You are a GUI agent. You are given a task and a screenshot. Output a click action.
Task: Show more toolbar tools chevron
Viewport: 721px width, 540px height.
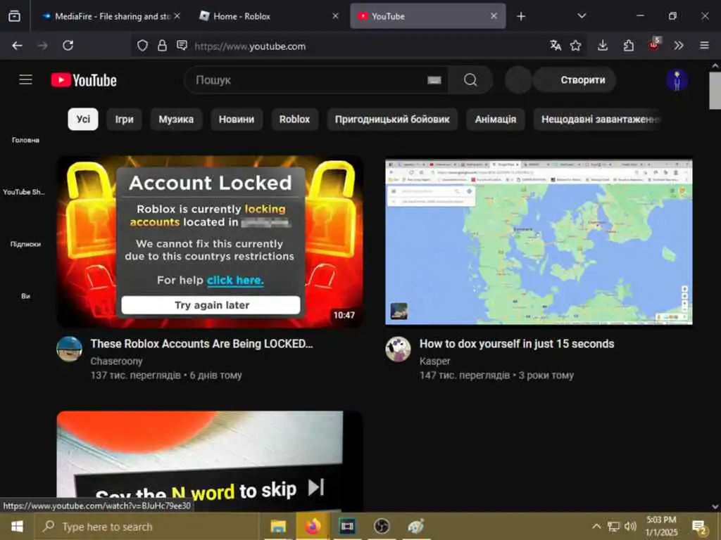tap(679, 46)
